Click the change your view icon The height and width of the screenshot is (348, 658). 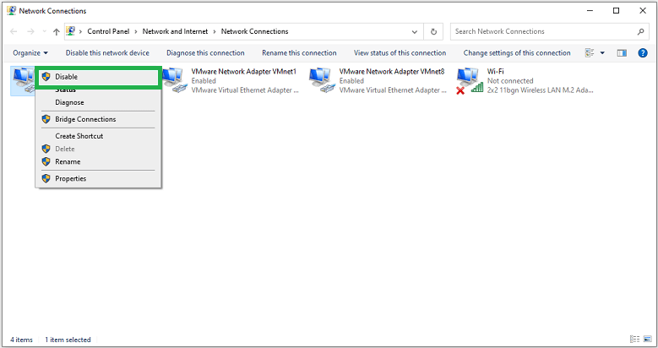click(x=590, y=53)
